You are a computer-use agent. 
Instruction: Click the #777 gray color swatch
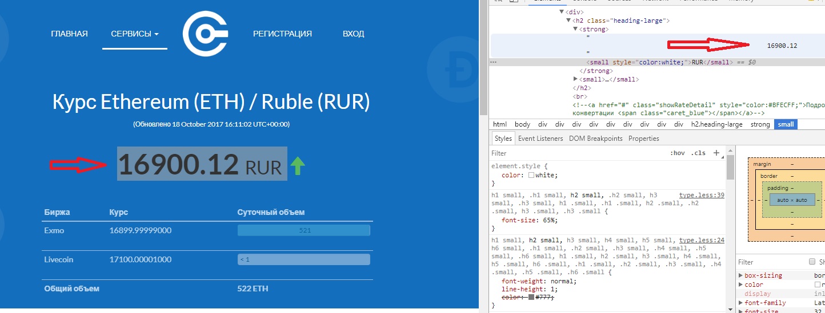click(x=531, y=297)
